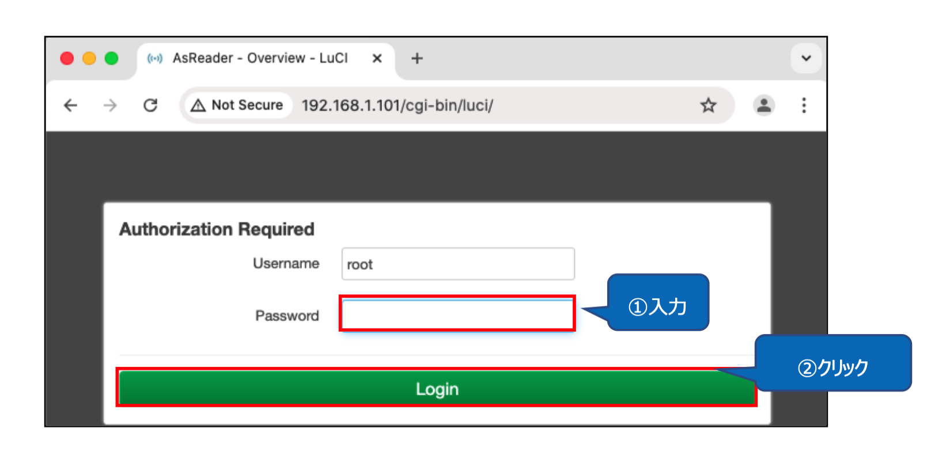Click the Not Secure warning chip
Viewport: 946px width, 462px height.
click(x=238, y=105)
